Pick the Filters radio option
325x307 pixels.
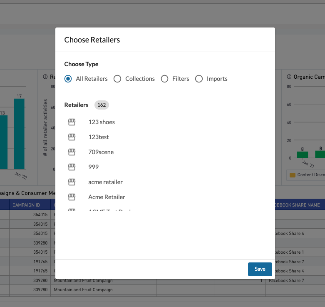pos(164,79)
